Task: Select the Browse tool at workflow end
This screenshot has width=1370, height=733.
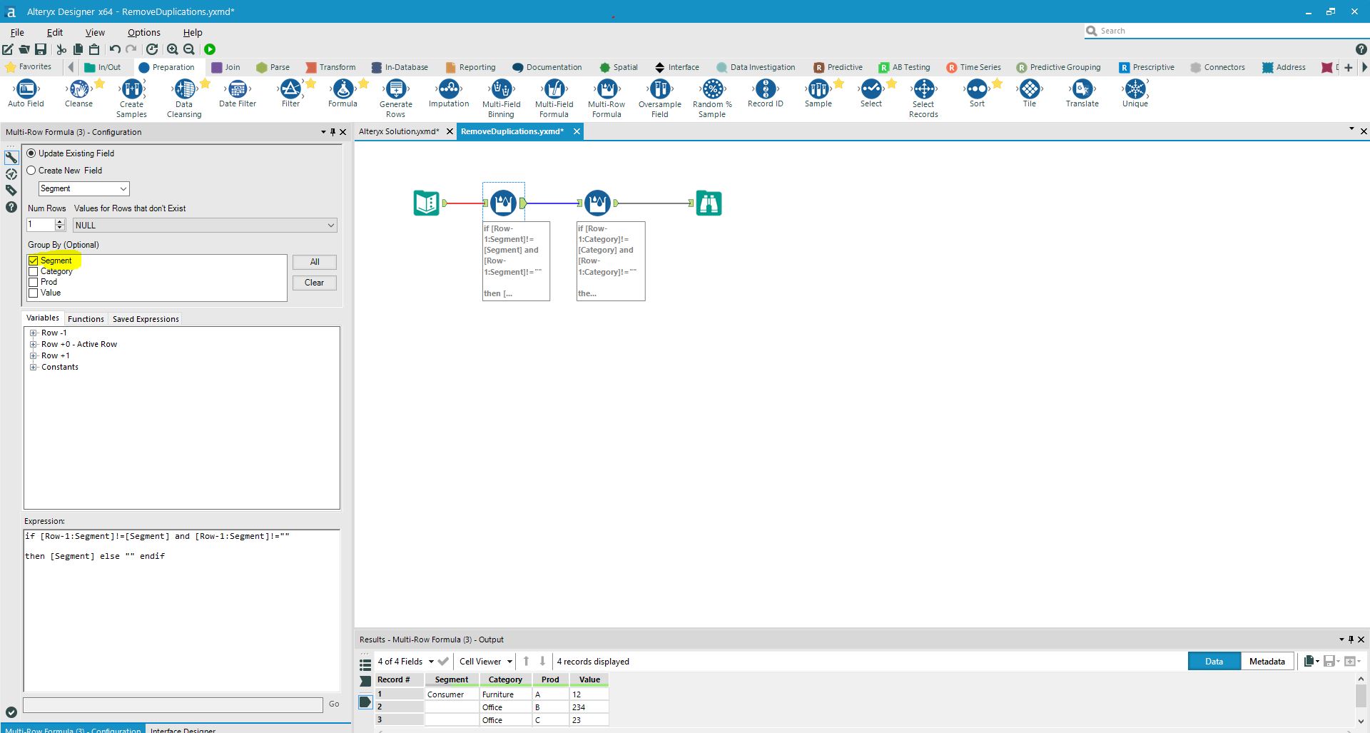Action: click(709, 203)
